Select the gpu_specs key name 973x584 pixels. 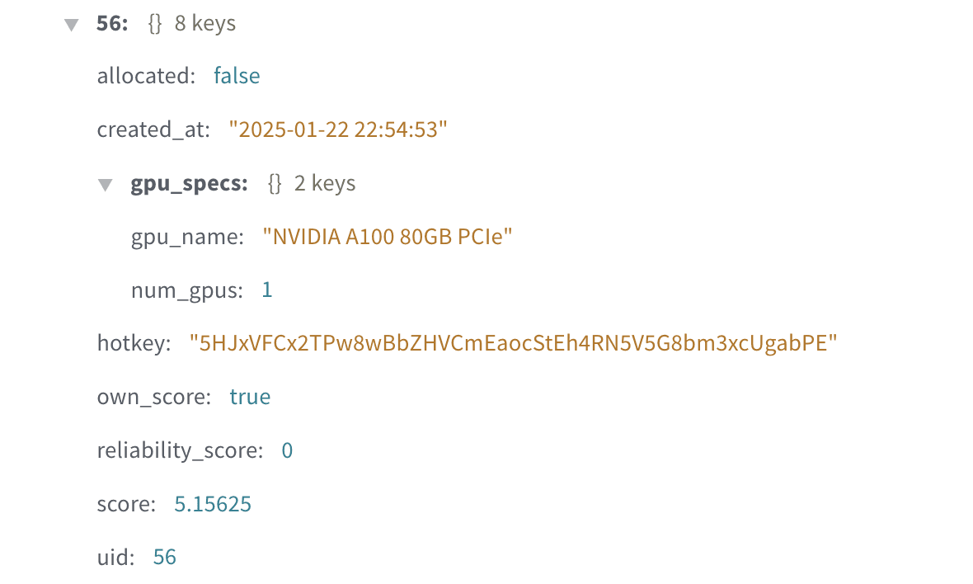189,183
